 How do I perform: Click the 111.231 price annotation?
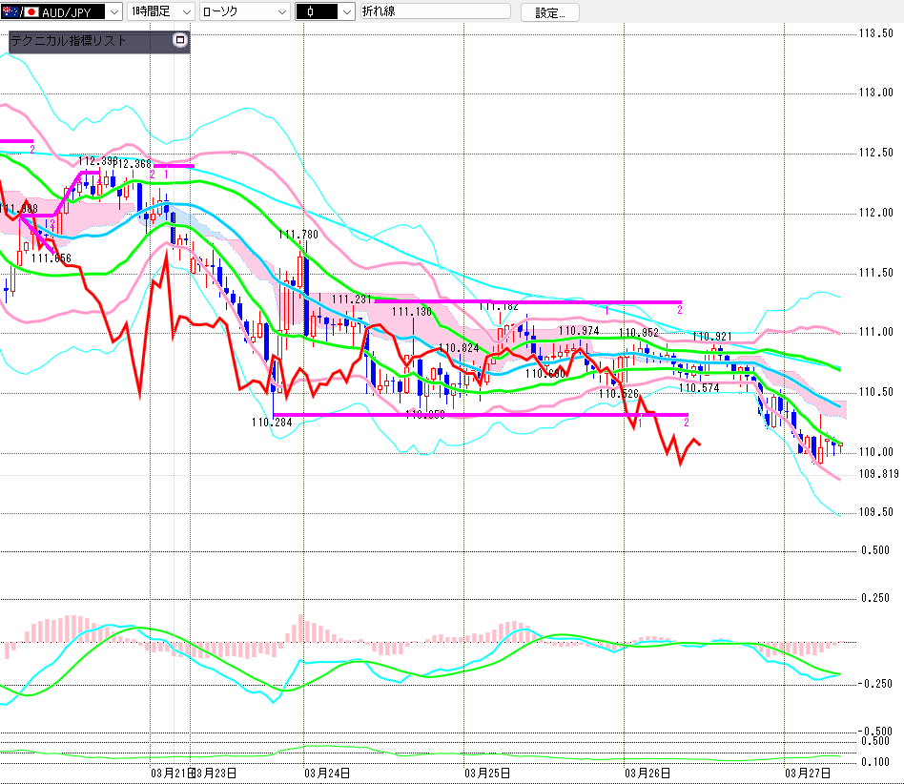click(x=352, y=299)
